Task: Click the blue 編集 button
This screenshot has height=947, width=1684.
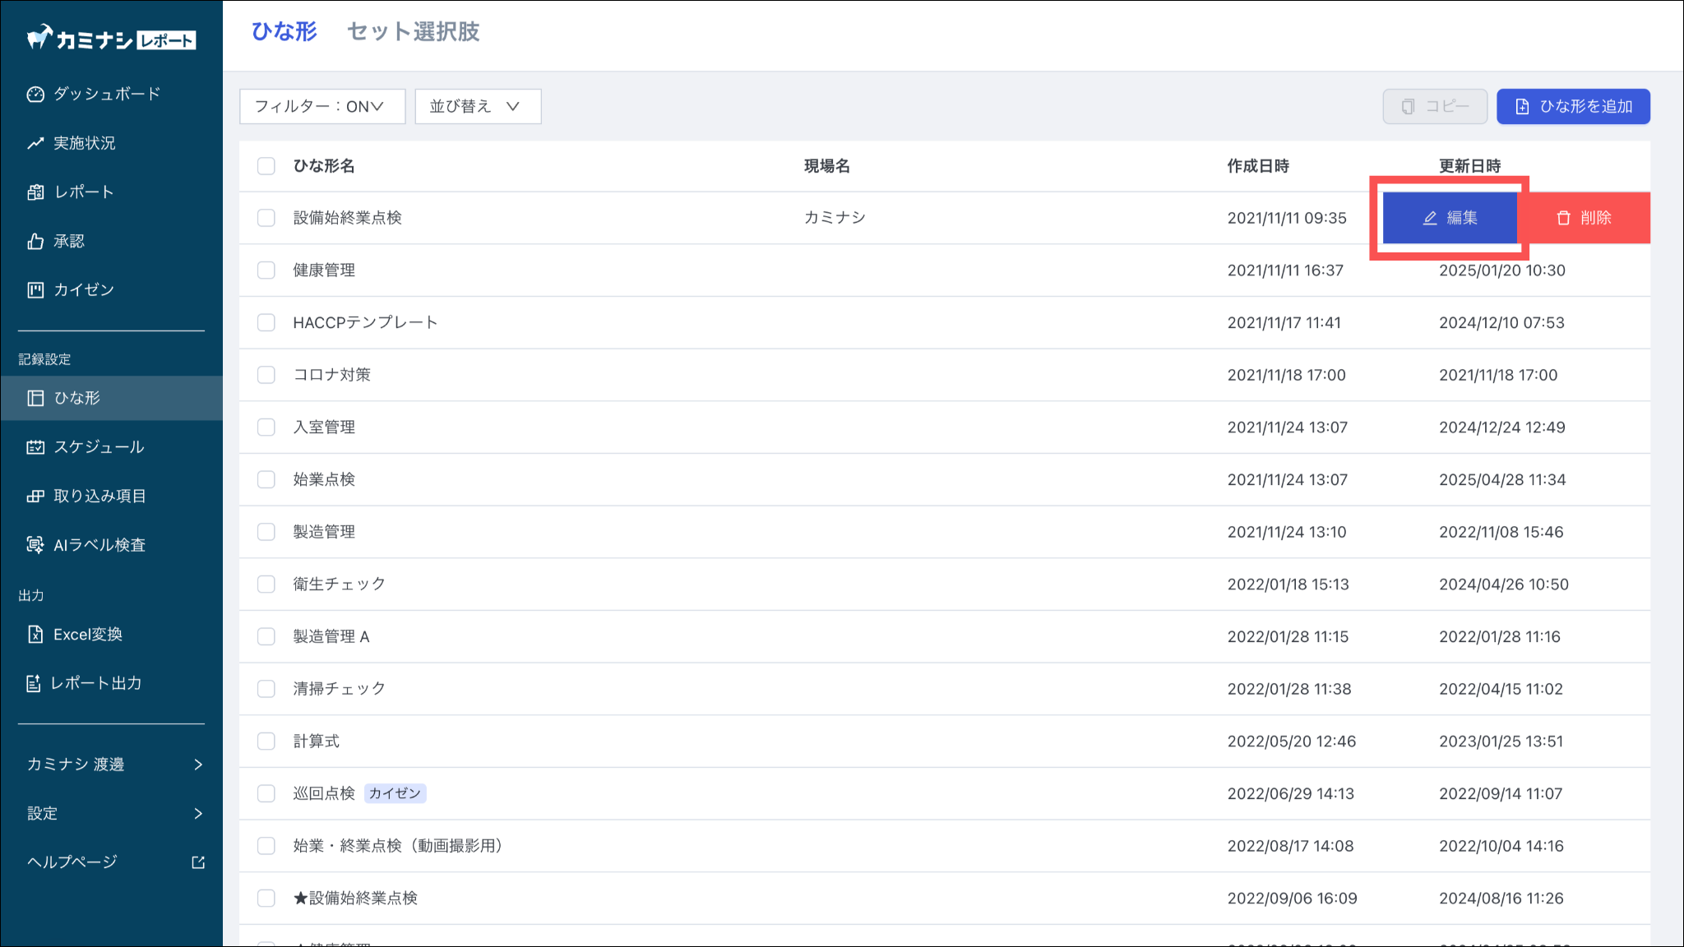Action: click(x=1450, y=218)
